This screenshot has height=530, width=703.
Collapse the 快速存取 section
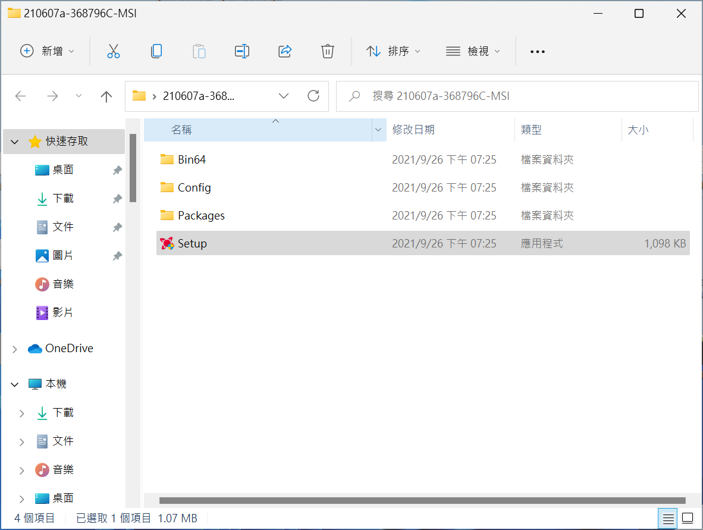[15, 142]
